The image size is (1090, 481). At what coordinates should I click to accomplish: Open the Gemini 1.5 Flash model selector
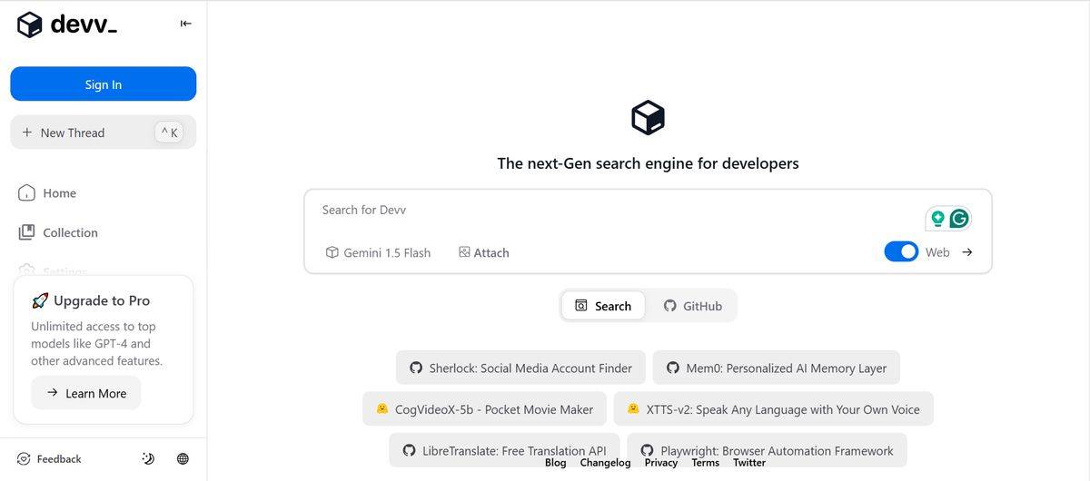(378, 252)
